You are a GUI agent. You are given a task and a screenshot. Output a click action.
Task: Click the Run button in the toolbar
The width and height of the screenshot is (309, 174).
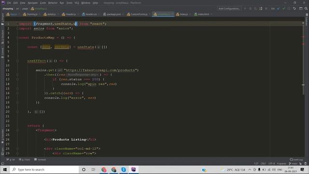pos(245,9)
